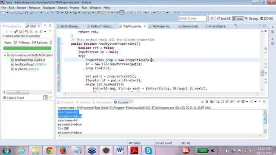Viewport: 276px width, 155px height.
Task: Toggle Console Scroll Lock icon
Action: (x=223, y=102)
